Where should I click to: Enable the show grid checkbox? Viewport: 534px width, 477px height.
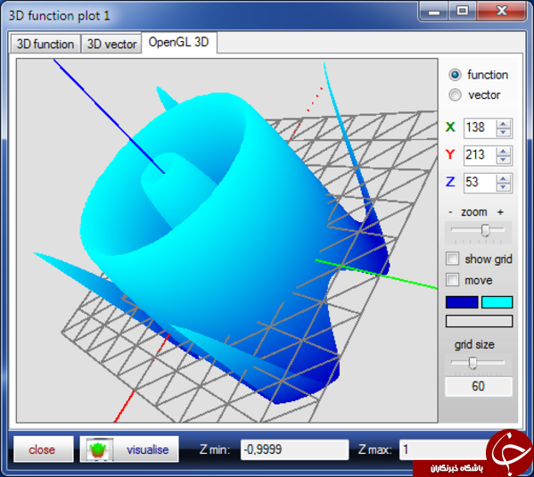point(452,259)
